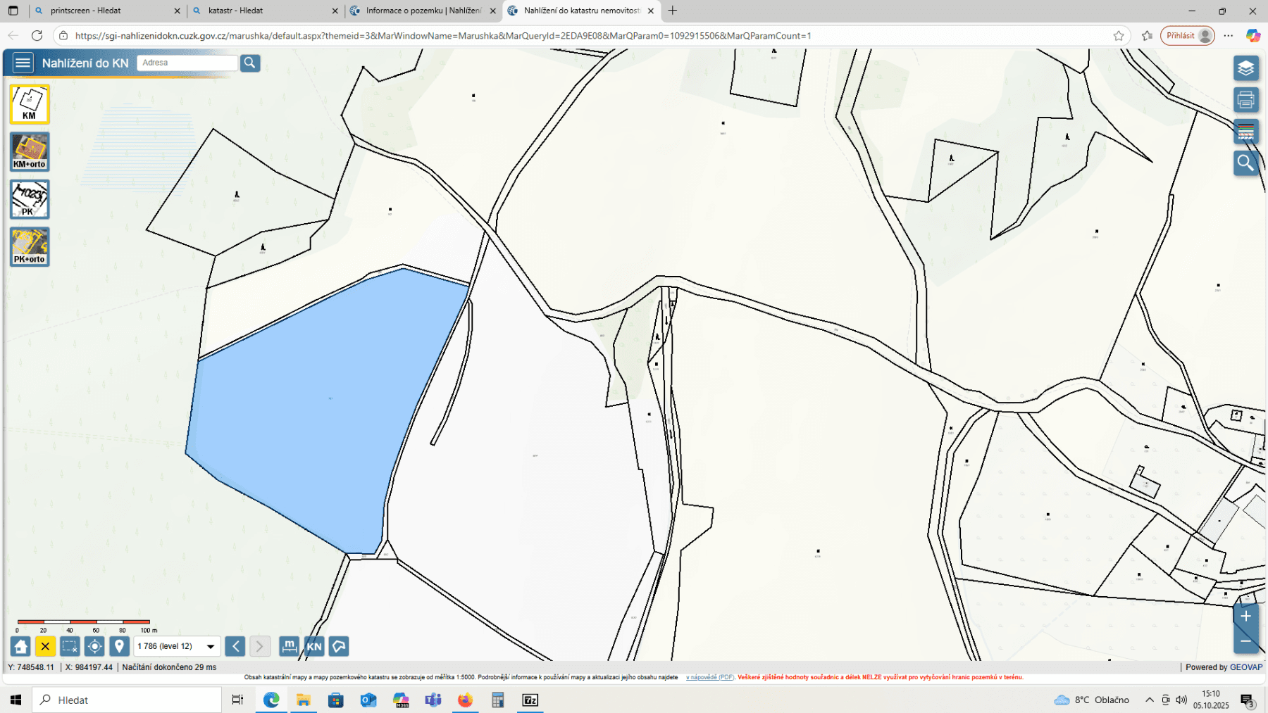Toggle off selection with yellow X button

click(x=45, y=645)
